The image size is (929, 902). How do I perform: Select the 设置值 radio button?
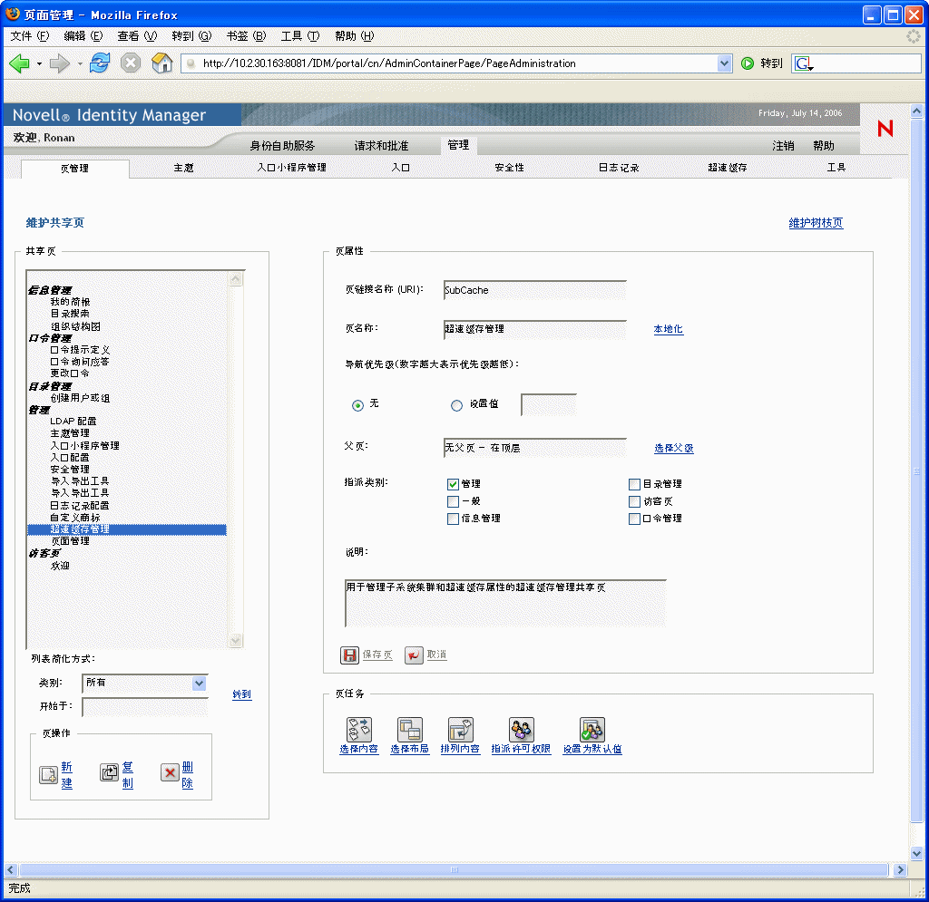(456, 405)
